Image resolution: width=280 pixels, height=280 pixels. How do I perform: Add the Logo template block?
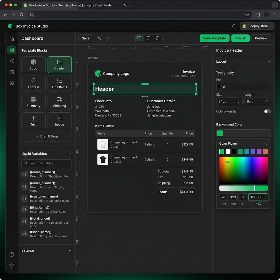33,65
